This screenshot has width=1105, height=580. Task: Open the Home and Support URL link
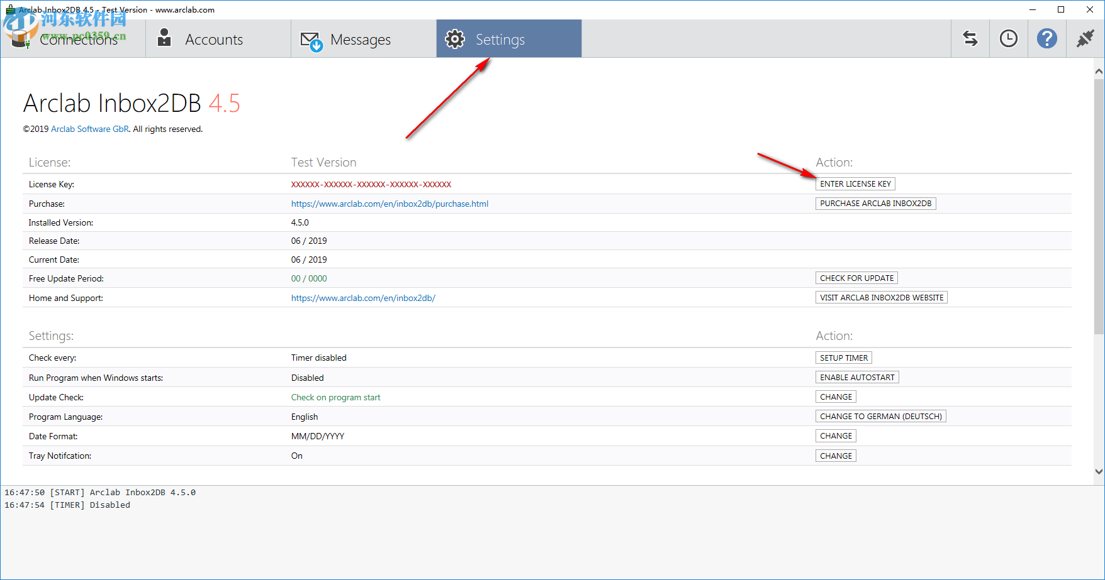point(363,298)
